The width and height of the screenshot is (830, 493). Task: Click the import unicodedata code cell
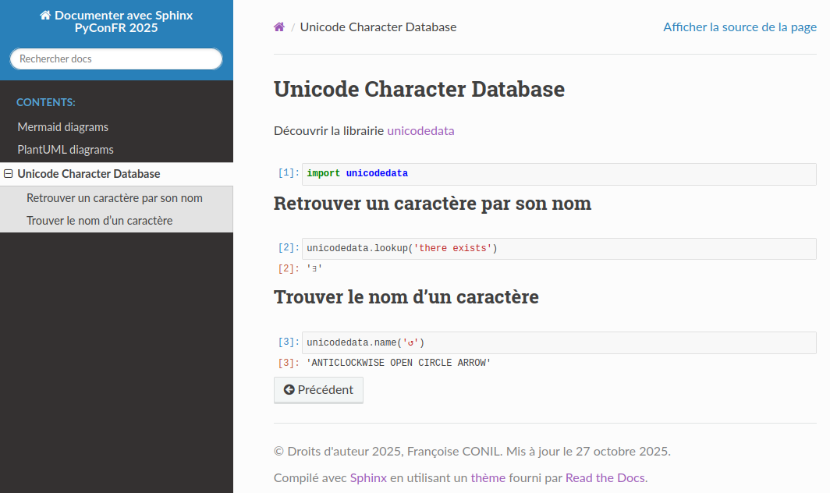558,174
